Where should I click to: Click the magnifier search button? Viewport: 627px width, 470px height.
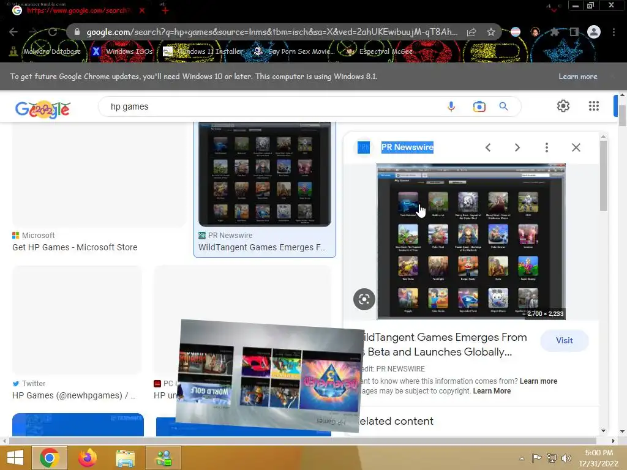tap(503, 106)
